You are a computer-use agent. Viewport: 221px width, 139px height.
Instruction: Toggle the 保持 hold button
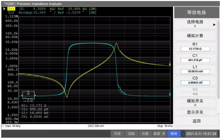(173, 134)
